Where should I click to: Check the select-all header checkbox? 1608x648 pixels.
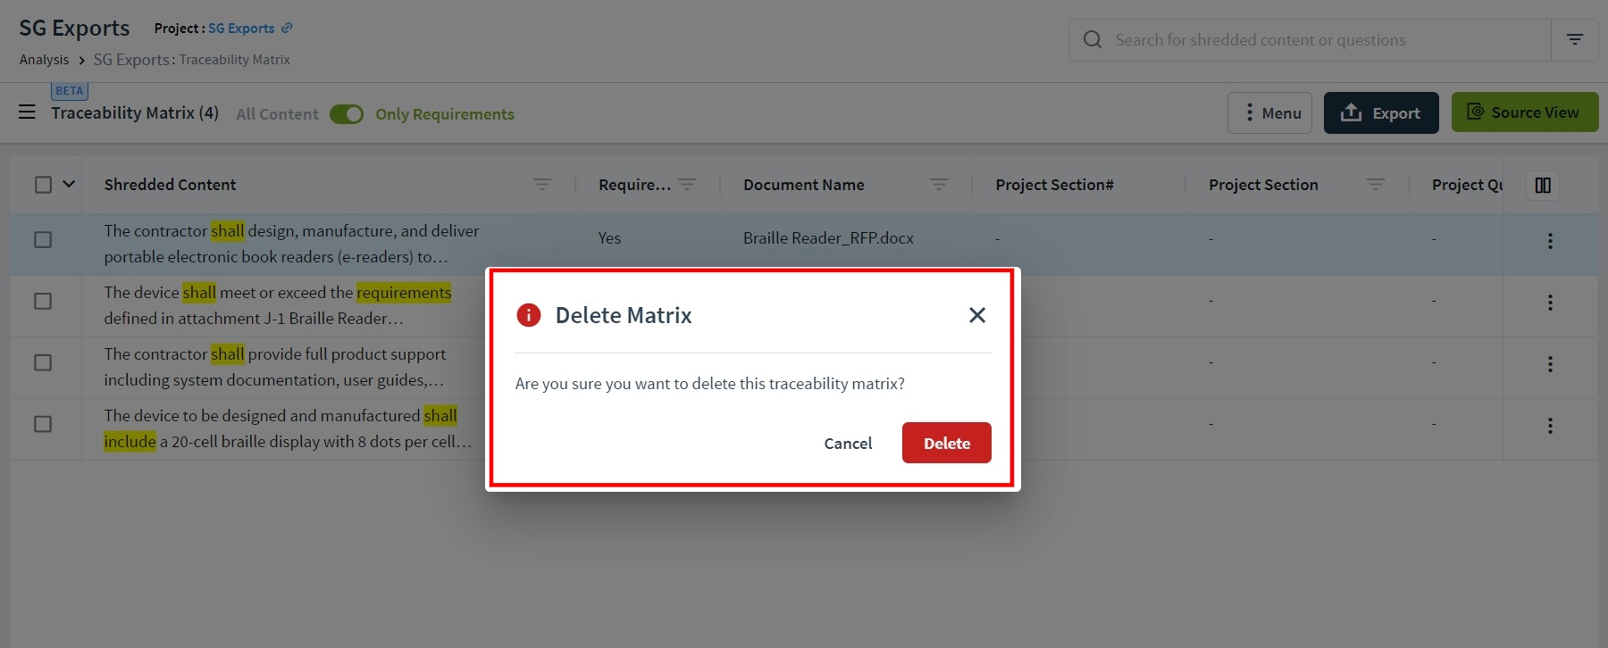coord(43,185)
